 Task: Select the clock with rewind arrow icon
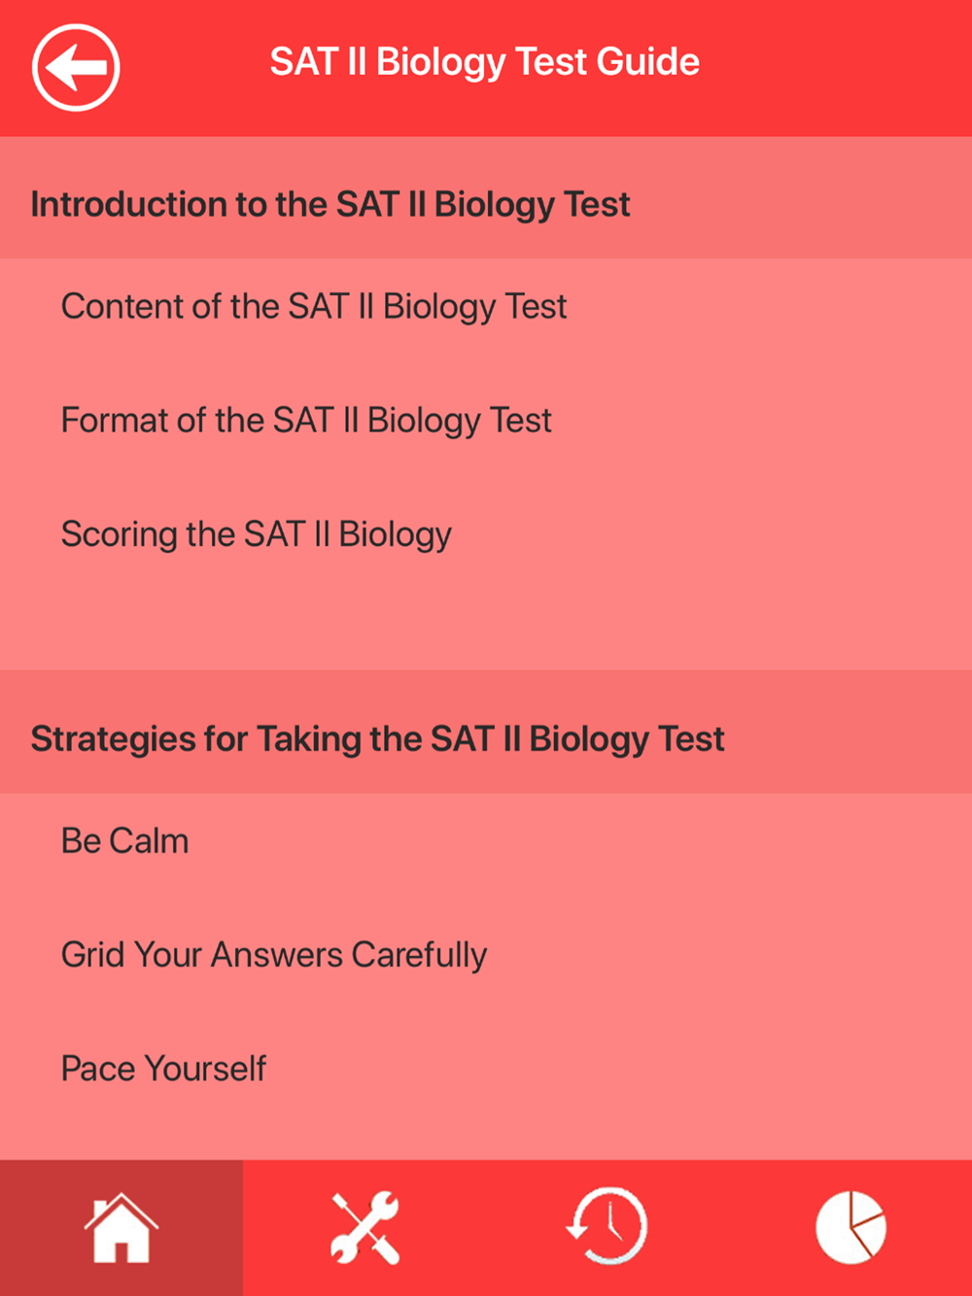[607, 1228]
